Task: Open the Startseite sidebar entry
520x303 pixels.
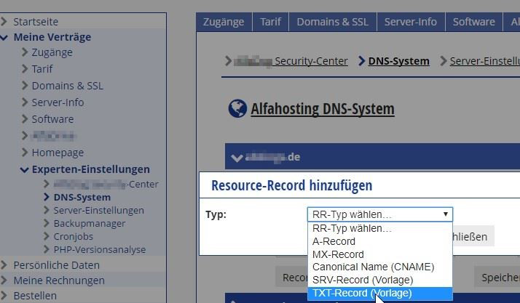Action: pos(36,22)
